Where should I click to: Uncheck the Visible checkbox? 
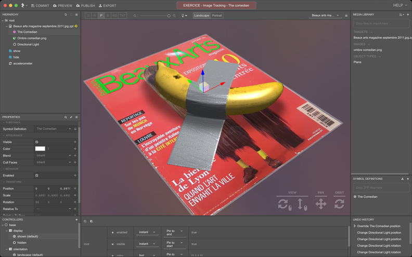click(36, 142)
